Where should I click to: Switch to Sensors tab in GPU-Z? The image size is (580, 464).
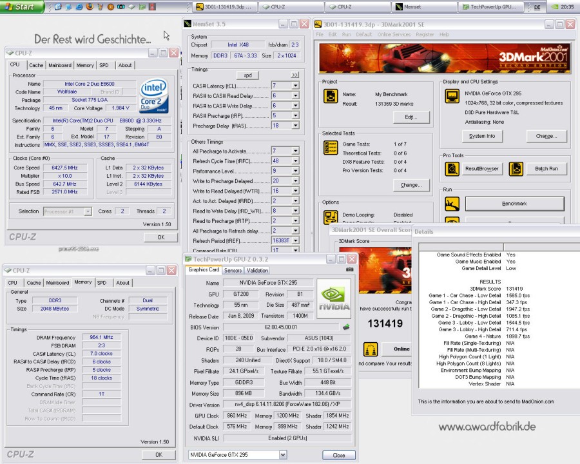coord(233,271)
